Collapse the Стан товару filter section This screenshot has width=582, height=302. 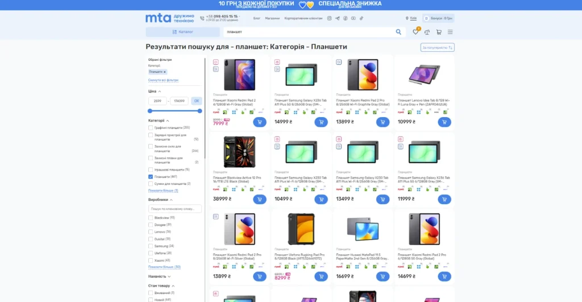pyautogui.click(x=161, y=286)
